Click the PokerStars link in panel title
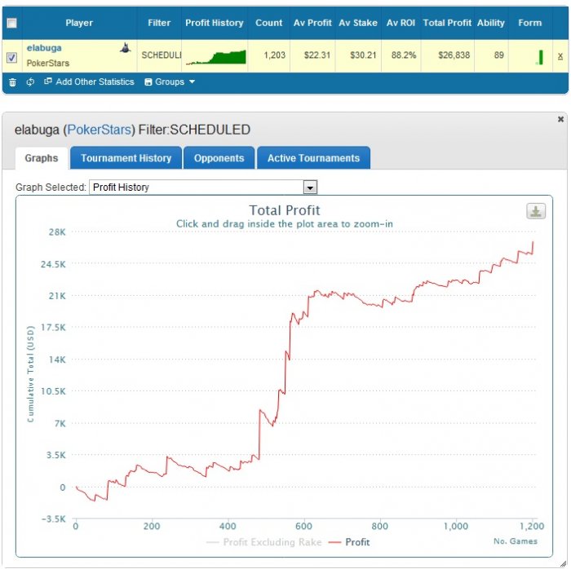The width and height of the screenshot is (571, 569). click(x=99, y=130)
